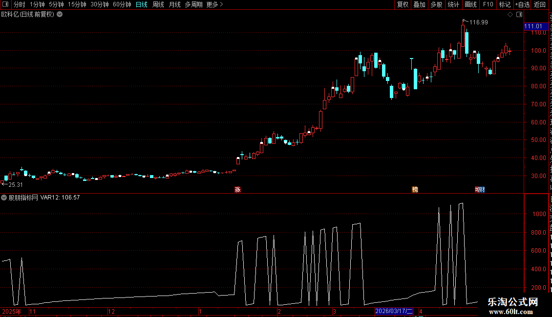Select the 30分钟 period
The width and height of the screenshot is (552, 317).
tap(99, 4)
